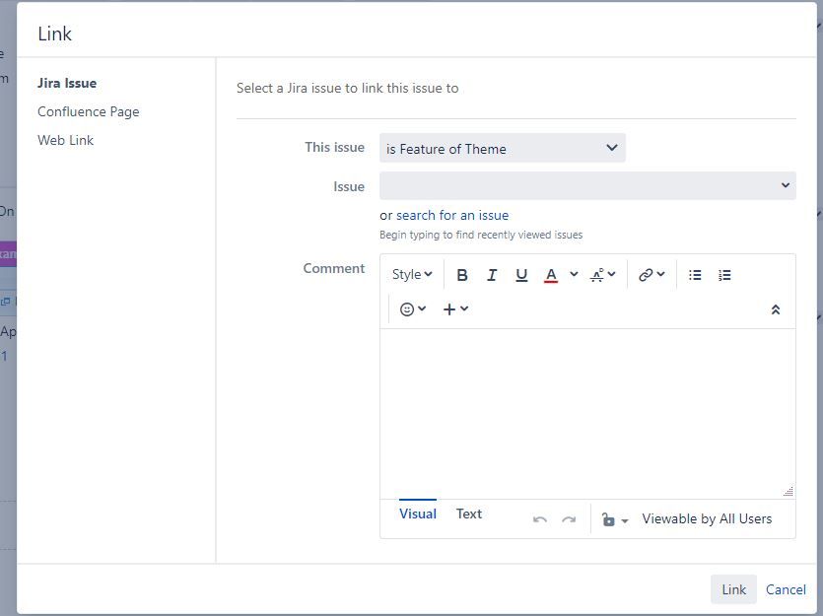The height and width of the screenshot is (616, 823).
Task: Apply italic formatting in comment toolbar
Action: coord(492,275)
